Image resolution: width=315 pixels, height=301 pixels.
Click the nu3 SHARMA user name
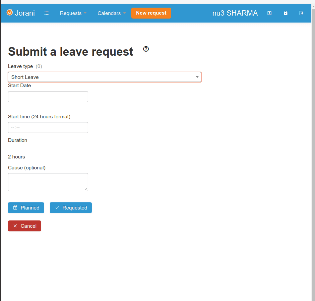coord(235,13)
